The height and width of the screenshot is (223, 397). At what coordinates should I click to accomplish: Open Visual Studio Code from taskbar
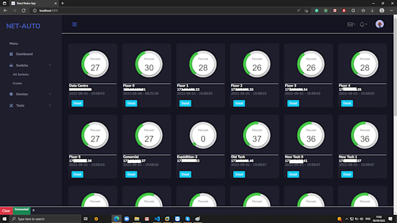[x=157, y=219]
